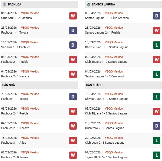Viewport: 162px width, 161px height.
Task: Click the L badge for Club Leon 2 - 1 Santos Laguna
Action: click(157, 140)
